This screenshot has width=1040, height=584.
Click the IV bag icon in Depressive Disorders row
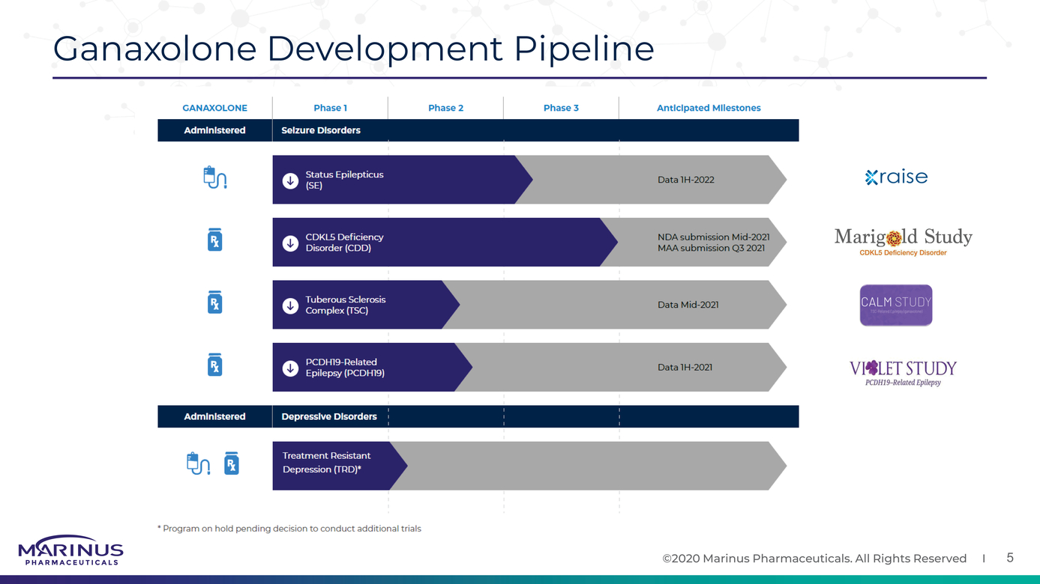[x=198, y=463]
